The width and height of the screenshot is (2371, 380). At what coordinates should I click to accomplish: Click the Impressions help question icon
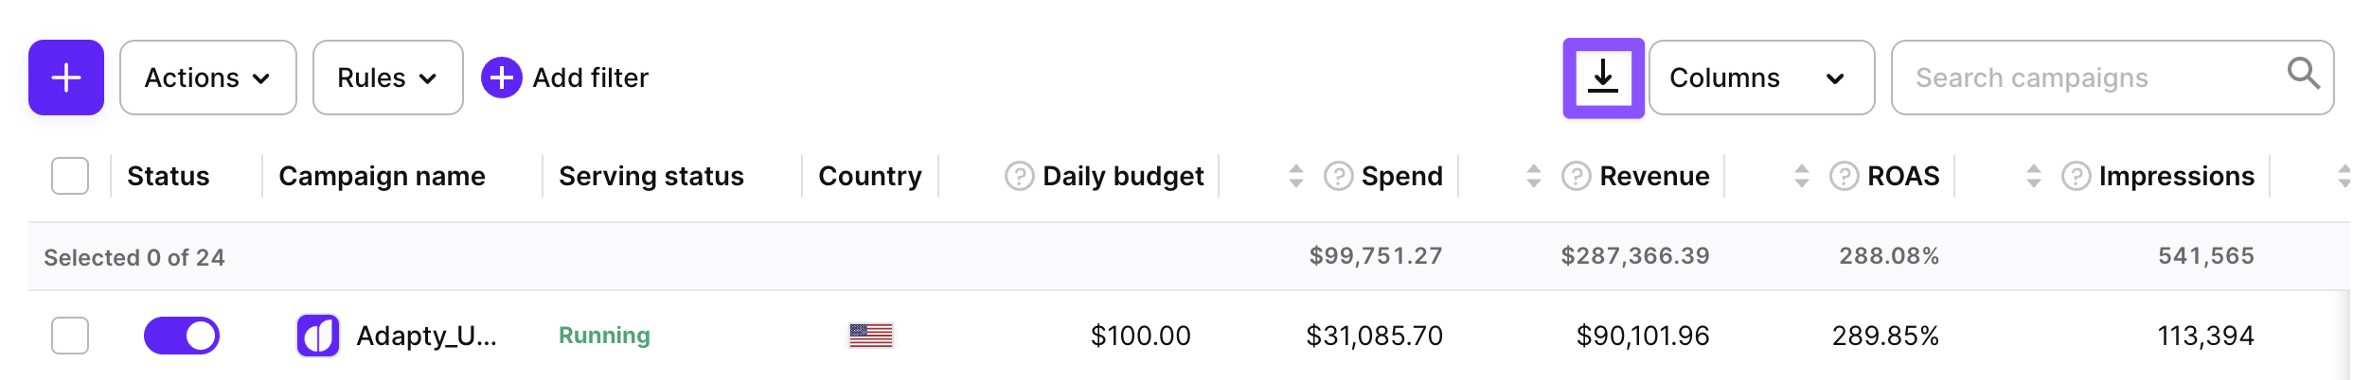pos(2076,176)
